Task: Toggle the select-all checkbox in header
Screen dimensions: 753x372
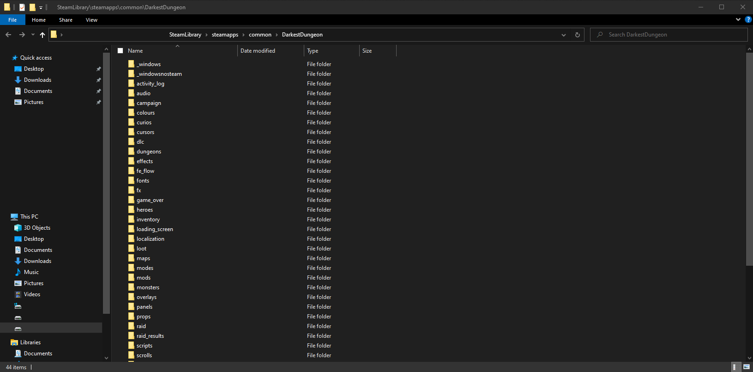Action: [x=120, y=51]
